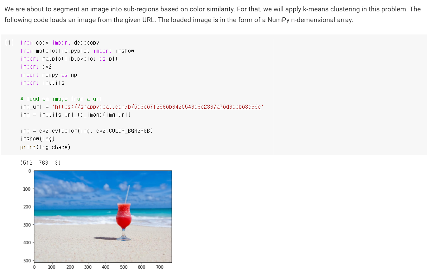Click the y-axis tick label '400'
This screenshot has width=427, height=275.
pyautogui.click(x=27, y=242)
